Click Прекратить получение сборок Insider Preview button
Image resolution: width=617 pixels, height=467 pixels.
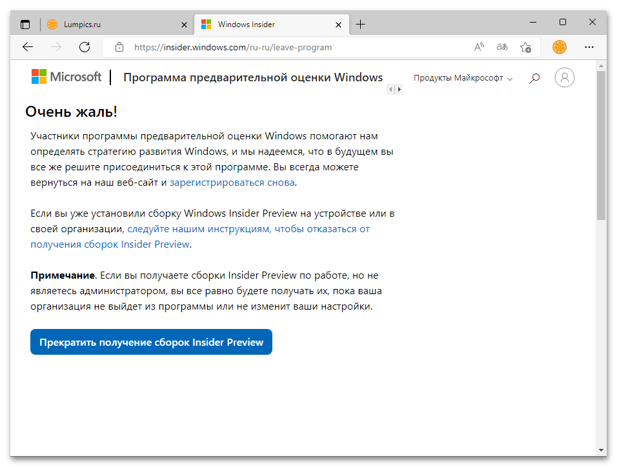151,342
